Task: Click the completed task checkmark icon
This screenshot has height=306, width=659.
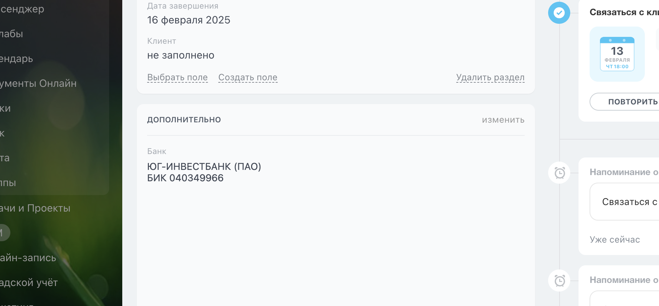Action: point(559,13)
